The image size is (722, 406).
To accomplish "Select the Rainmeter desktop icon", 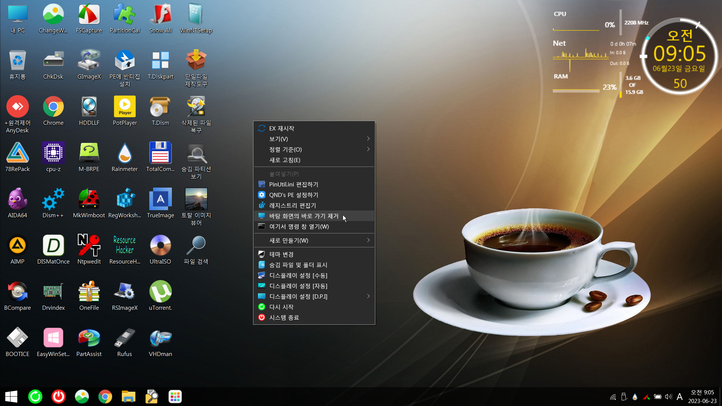I will coord(124,158).
